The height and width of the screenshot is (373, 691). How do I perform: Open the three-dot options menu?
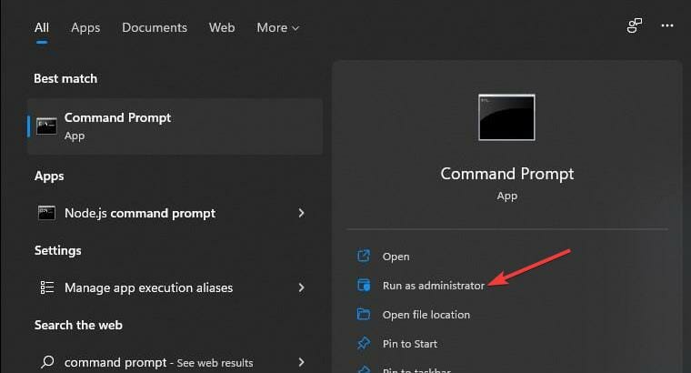coord(669,26)
